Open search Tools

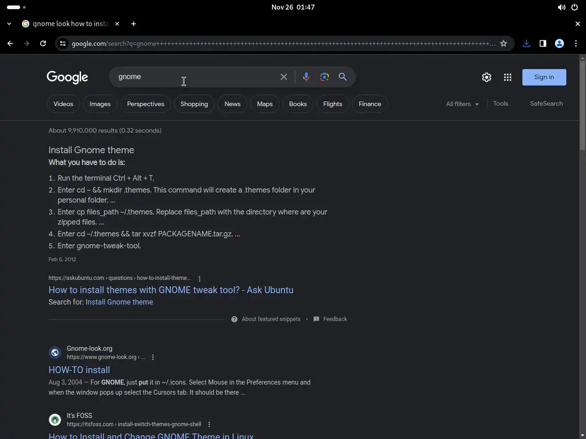click(500, 104)
